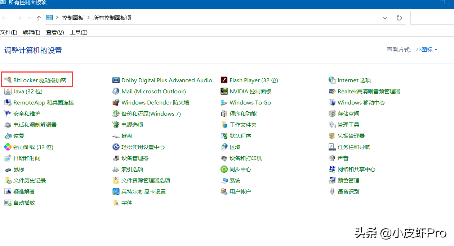Screen dimensions: 454x246
Task: Open the 工具(T) menu
Action: tap(79, 32)
